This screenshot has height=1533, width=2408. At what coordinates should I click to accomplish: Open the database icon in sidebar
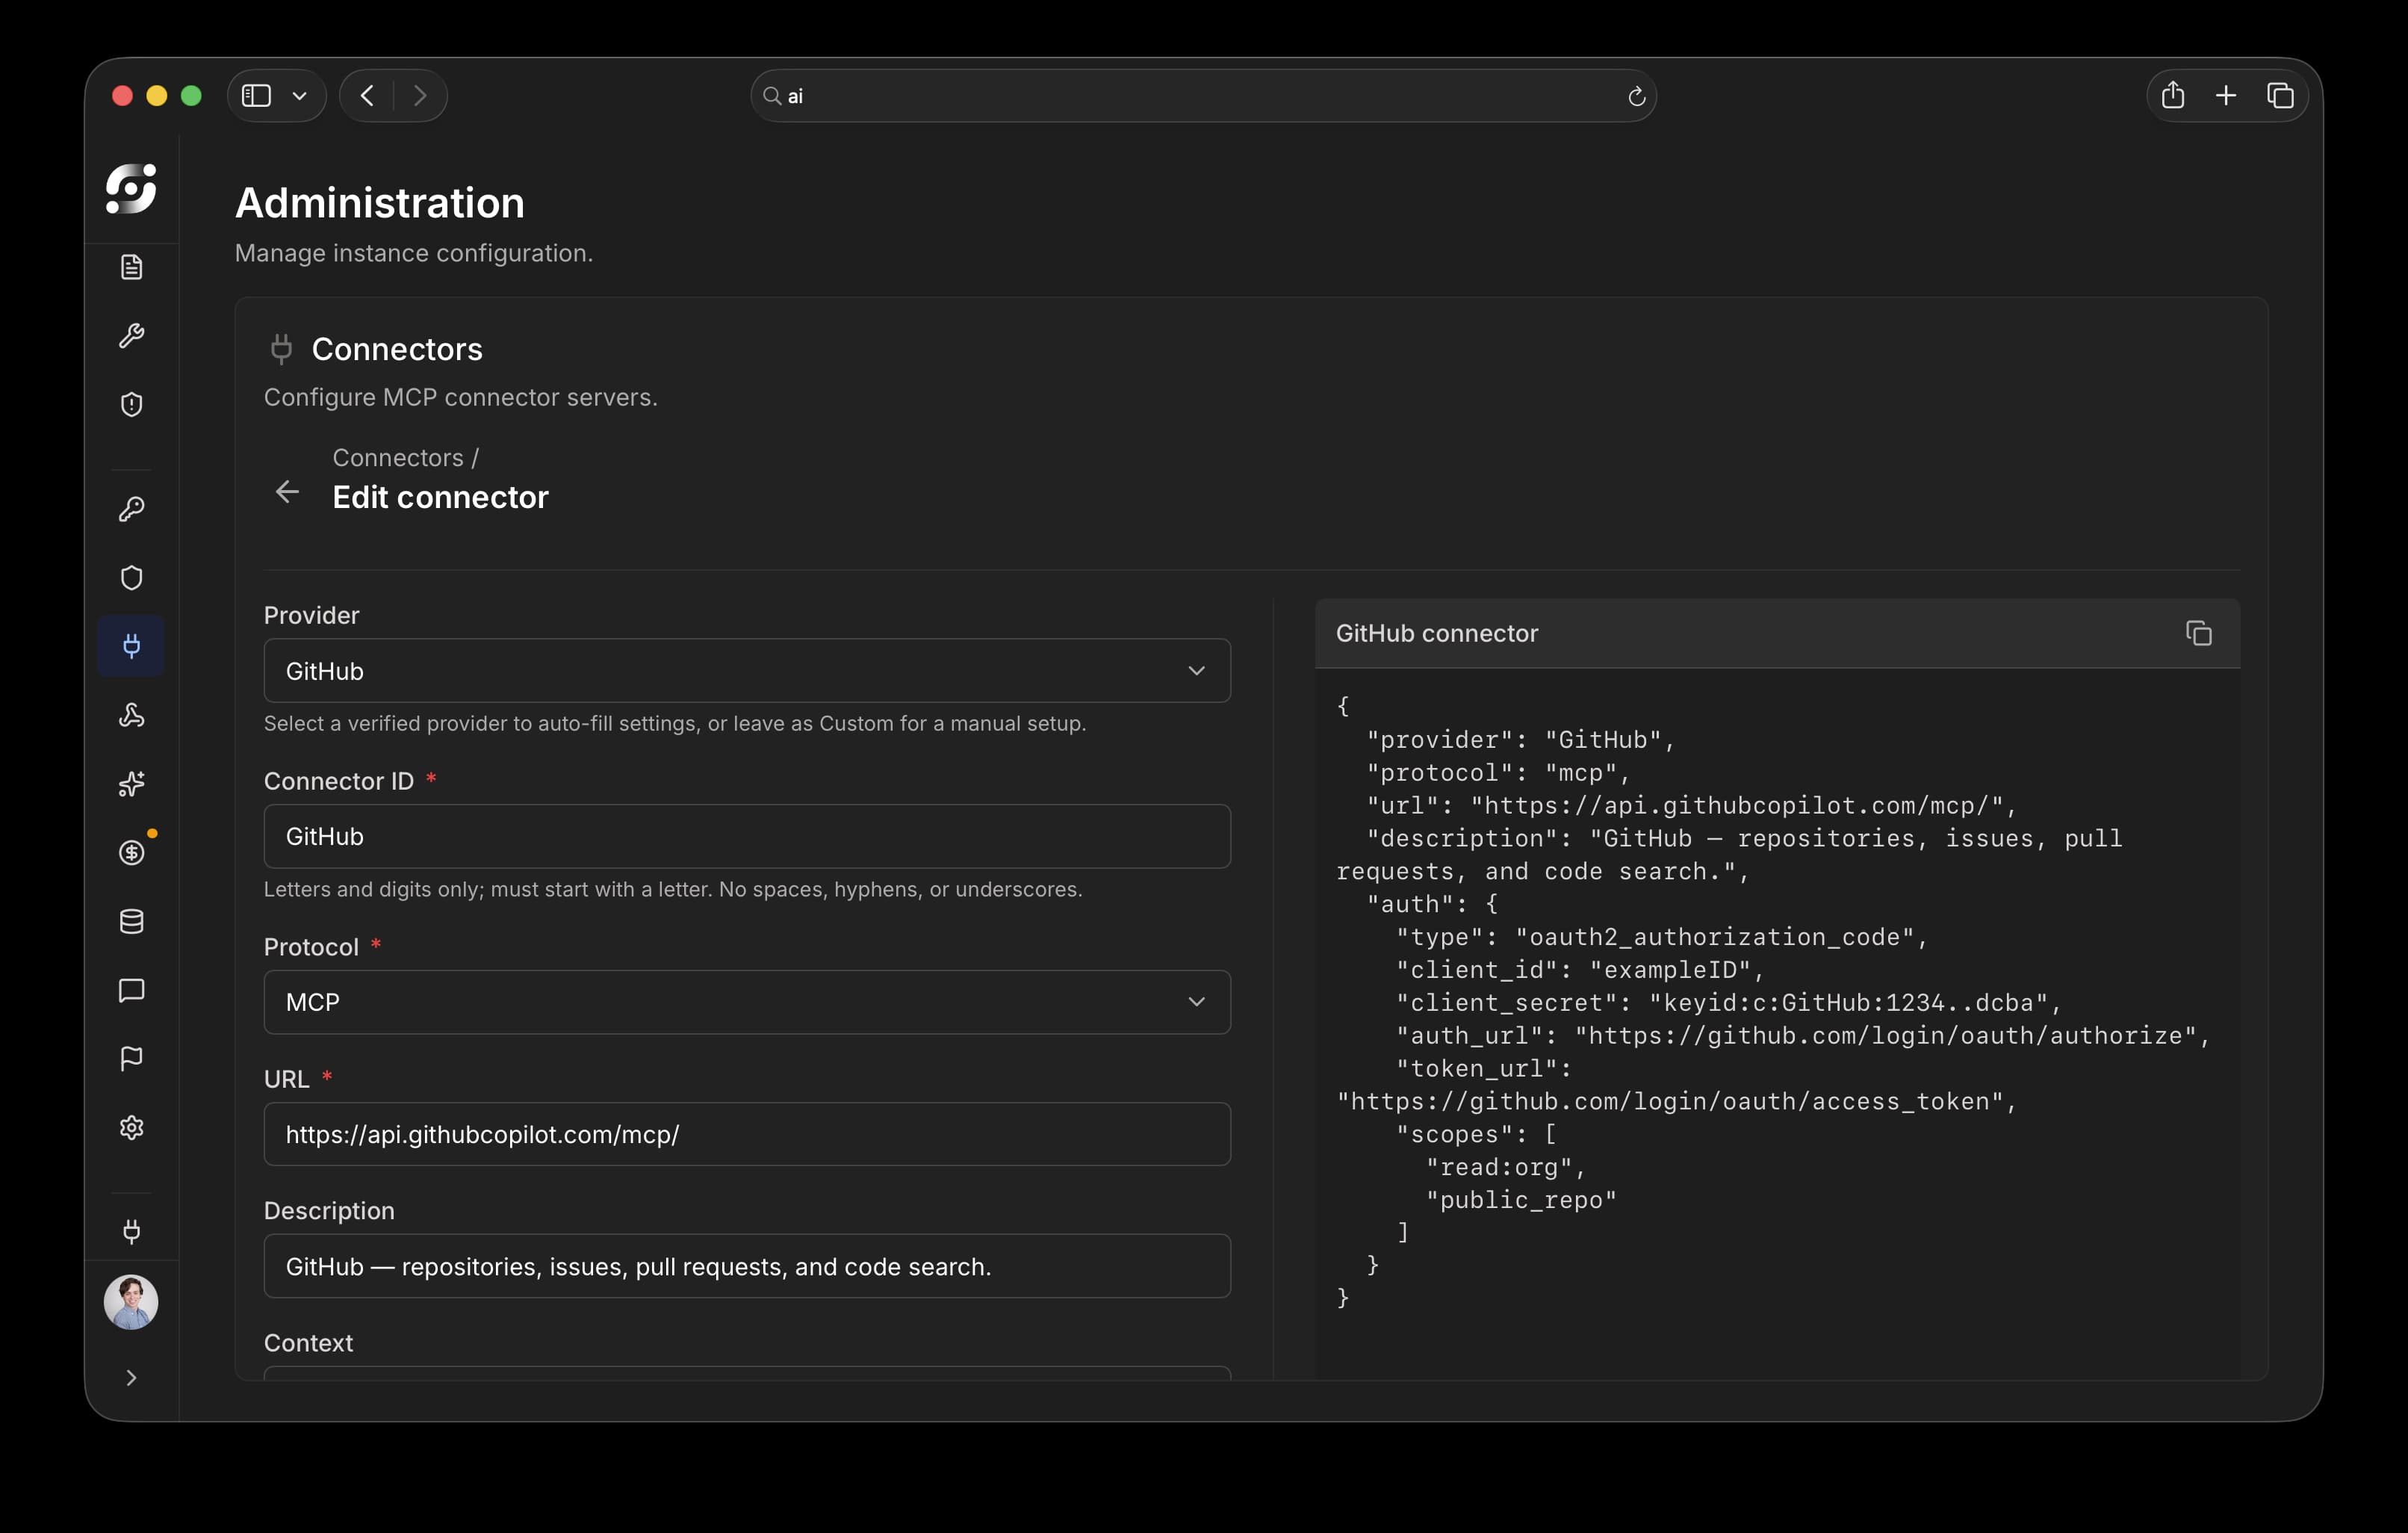tap(131, 921)
